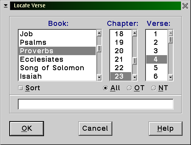Choose Song of Solomon in the Book list
Image resolution: width=191 pixels, height=145 pixels.
[x=57, y=68]
